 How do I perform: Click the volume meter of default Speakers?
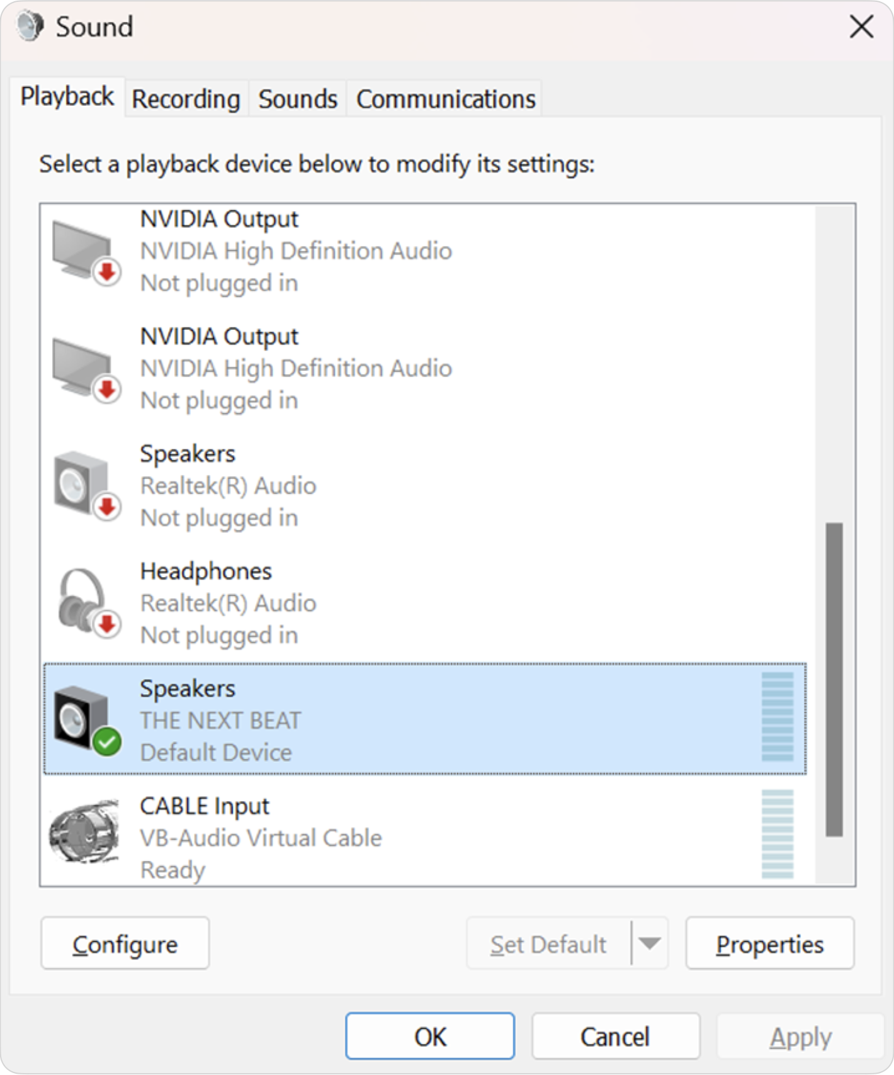point(778,716)
